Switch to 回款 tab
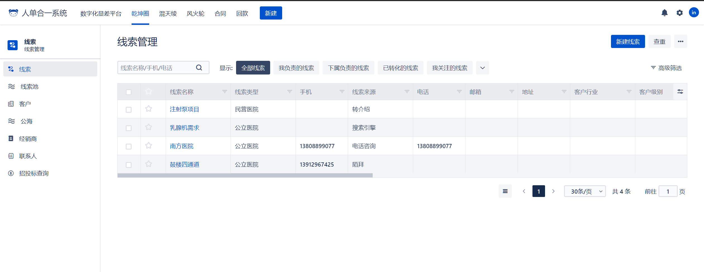Screen dimensions: 704x272 [242, 13]
